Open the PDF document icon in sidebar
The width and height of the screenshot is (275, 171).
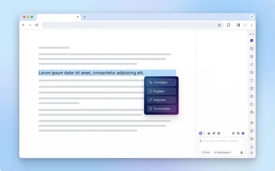[252, 131]
